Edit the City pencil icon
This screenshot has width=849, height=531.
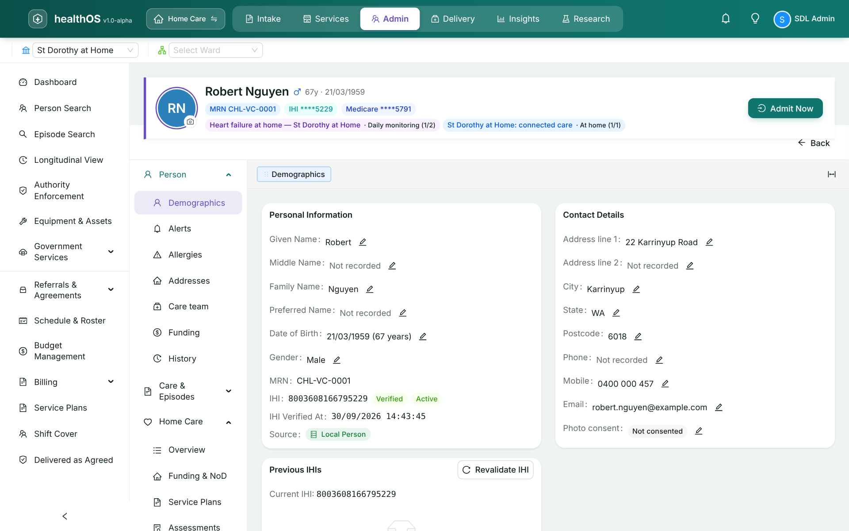pos(636,289)
